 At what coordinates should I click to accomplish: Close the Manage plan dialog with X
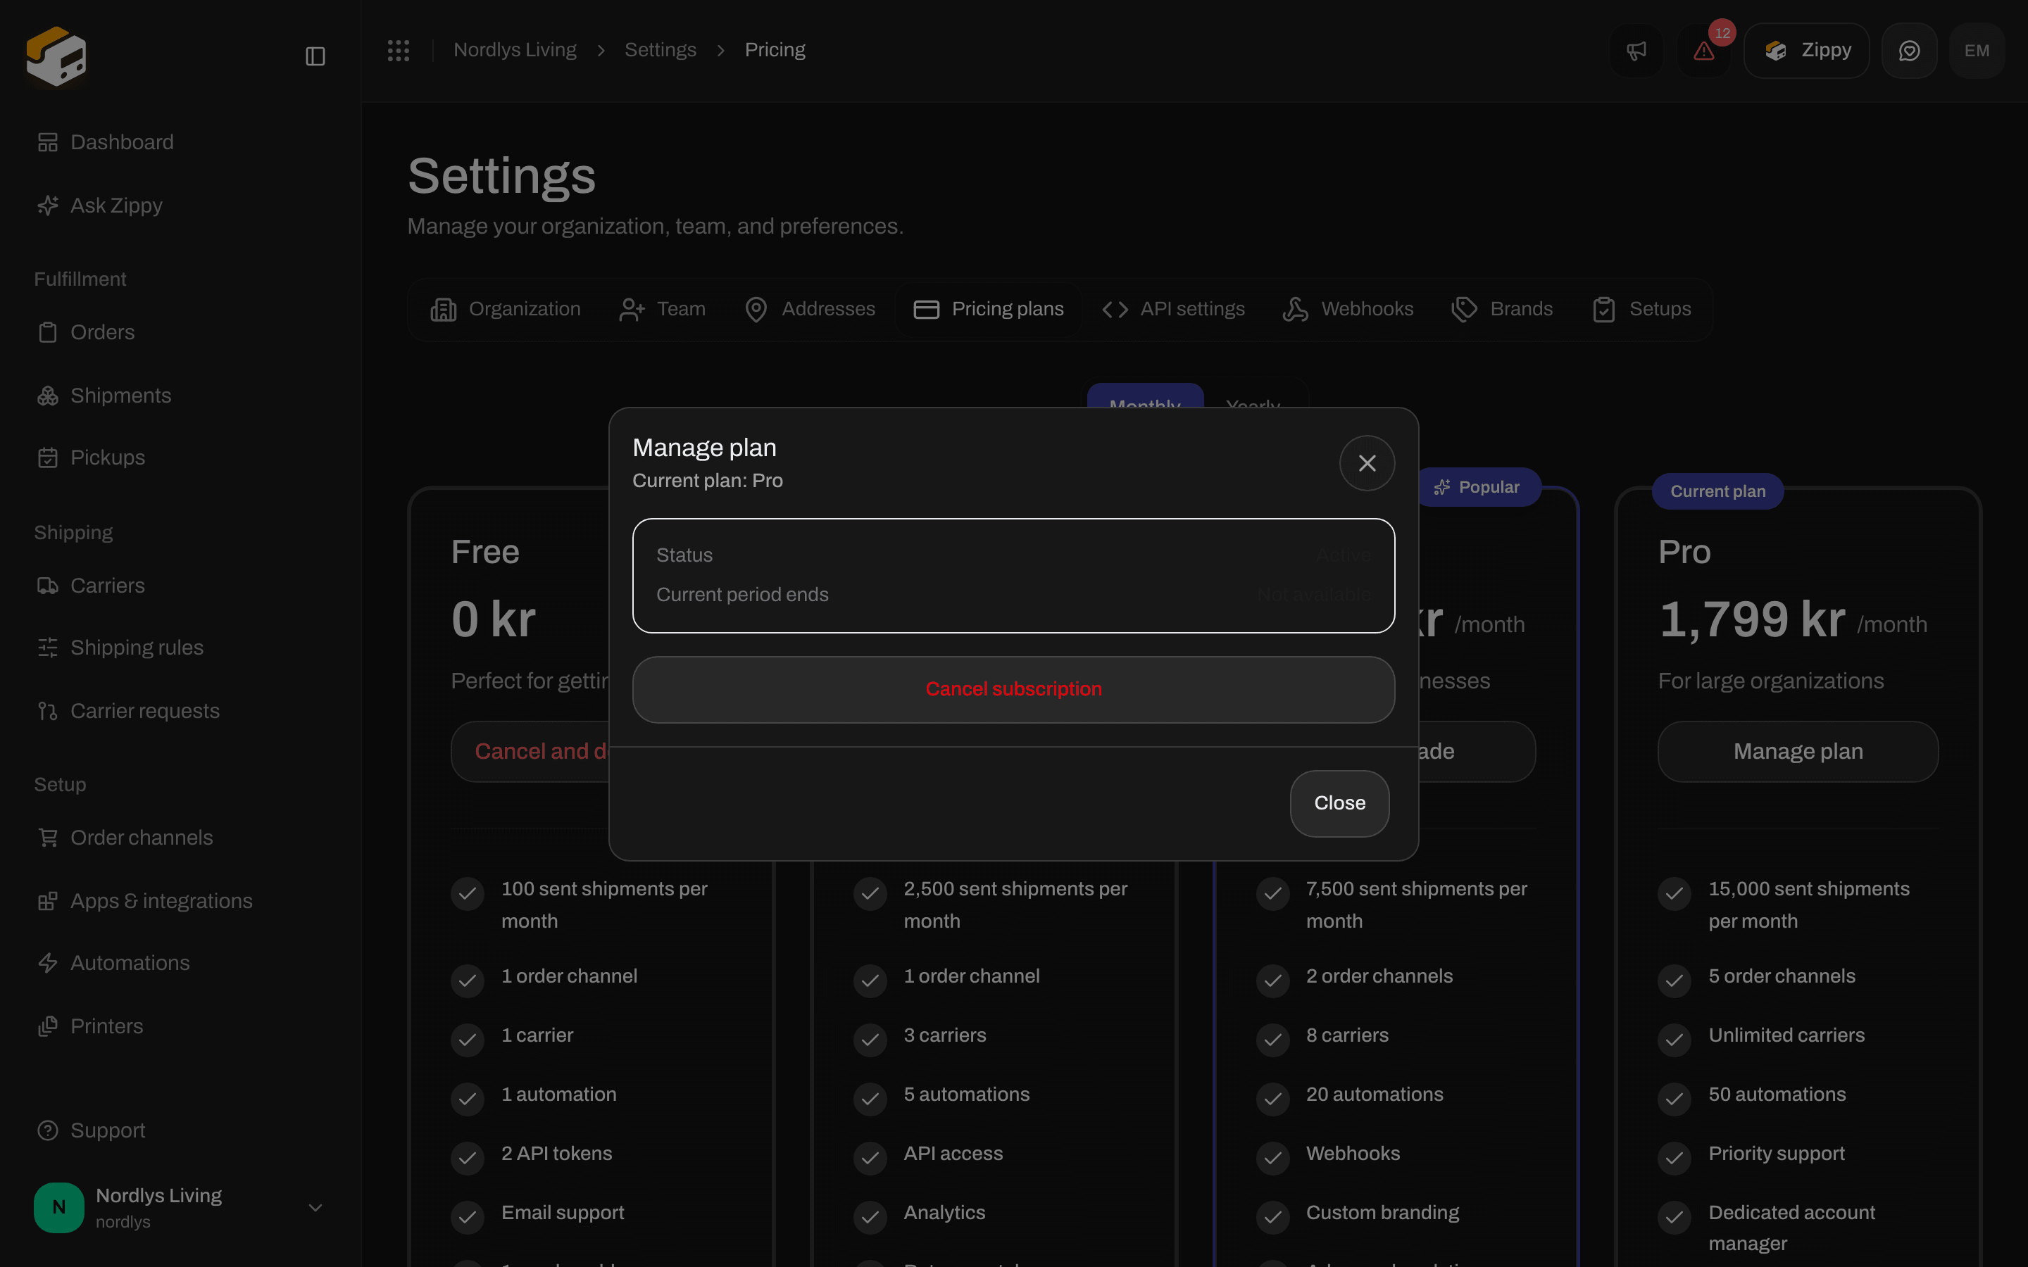point(1367,463)
